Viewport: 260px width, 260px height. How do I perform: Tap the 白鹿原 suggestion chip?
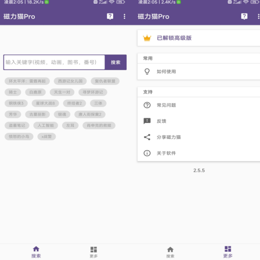point(35,92)
